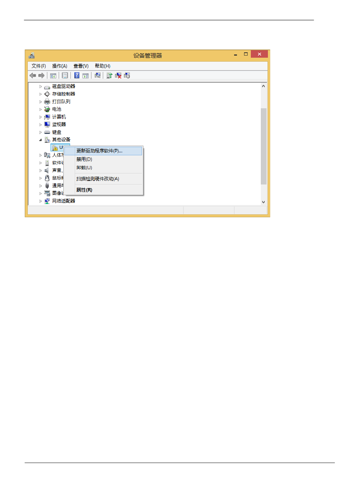This screenshot has height=484, width=338.
Task: Expand the 监视器 node
Action: tap(41, 125)
